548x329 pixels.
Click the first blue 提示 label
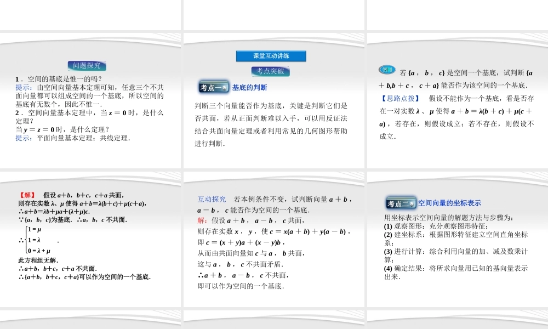coord(24,87)
